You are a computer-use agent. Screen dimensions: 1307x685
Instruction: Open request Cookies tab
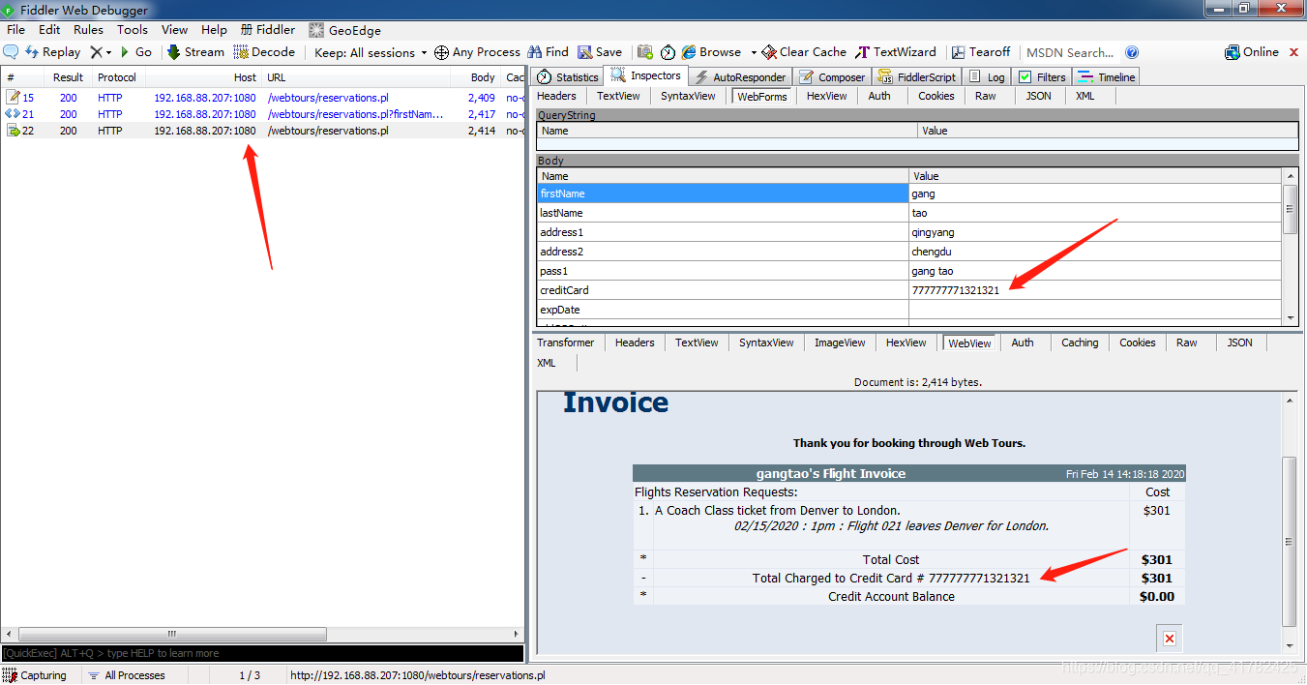pyautogui.click(x=936, y=96)
